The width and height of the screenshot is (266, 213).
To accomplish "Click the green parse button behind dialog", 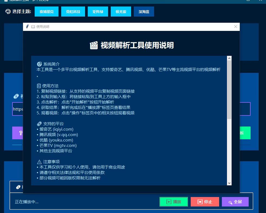I will click(245, 133).
